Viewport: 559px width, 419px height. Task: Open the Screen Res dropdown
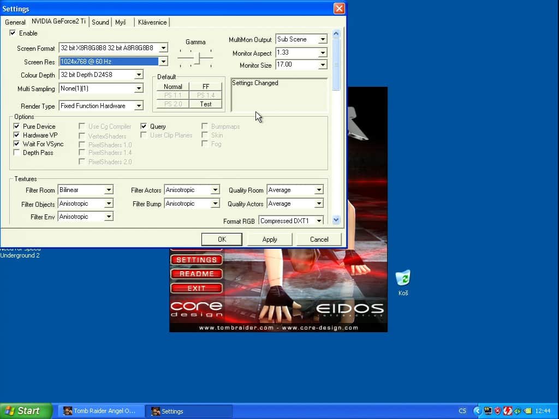163,62
